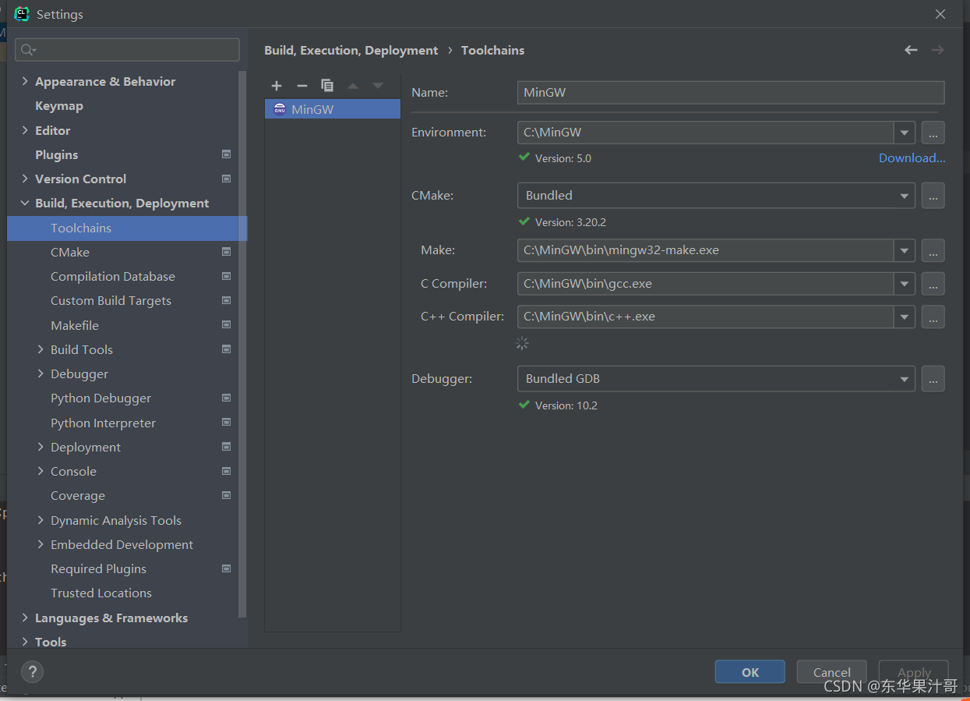Browse for Make executable with ellipsis button
The height and width of the screenshot is (701, 970).
tap(933, 251)
